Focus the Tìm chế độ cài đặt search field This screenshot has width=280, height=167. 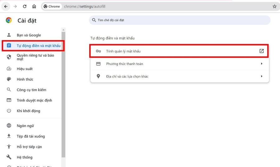tap(180, 20)
